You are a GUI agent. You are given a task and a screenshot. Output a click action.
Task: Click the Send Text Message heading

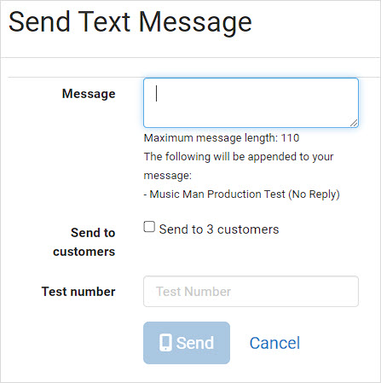click(x=130, y=23)
